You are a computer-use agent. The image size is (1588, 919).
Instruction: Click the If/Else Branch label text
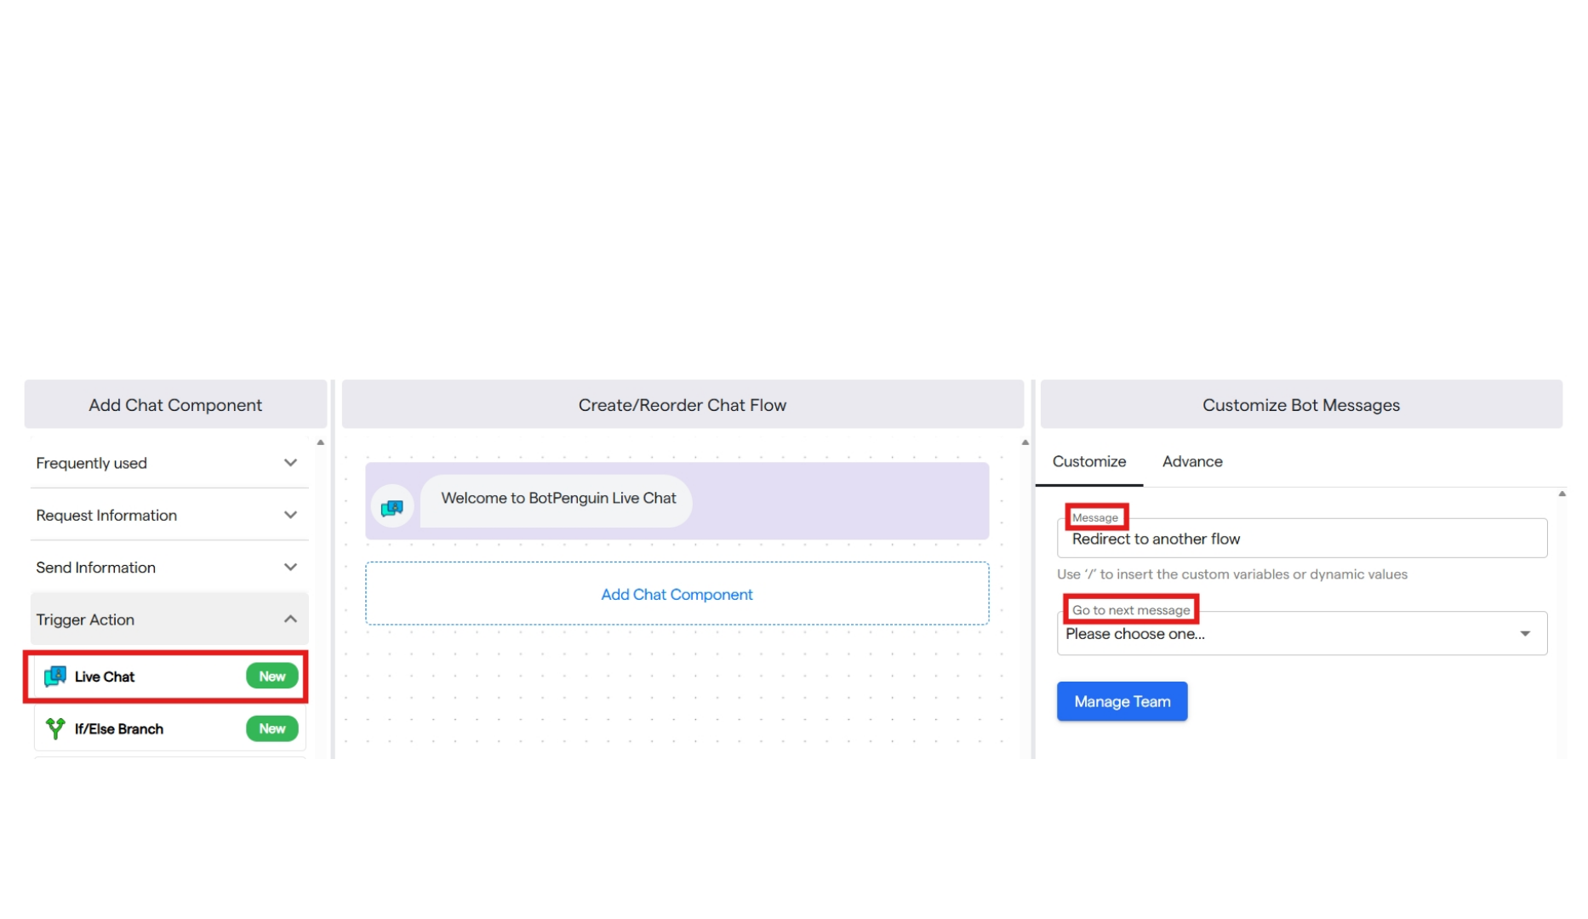(119, 728)
